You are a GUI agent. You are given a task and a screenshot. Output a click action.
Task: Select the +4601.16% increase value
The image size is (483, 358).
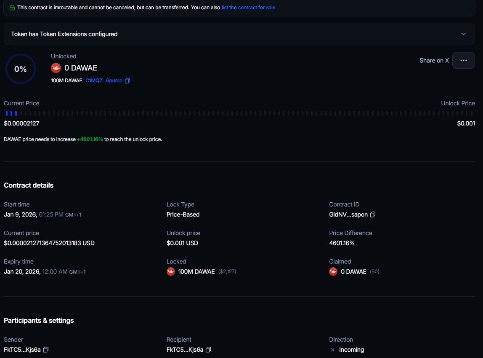(x=90, y=139)
